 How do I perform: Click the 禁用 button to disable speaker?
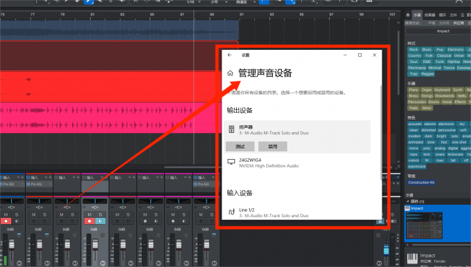[273, 147]
